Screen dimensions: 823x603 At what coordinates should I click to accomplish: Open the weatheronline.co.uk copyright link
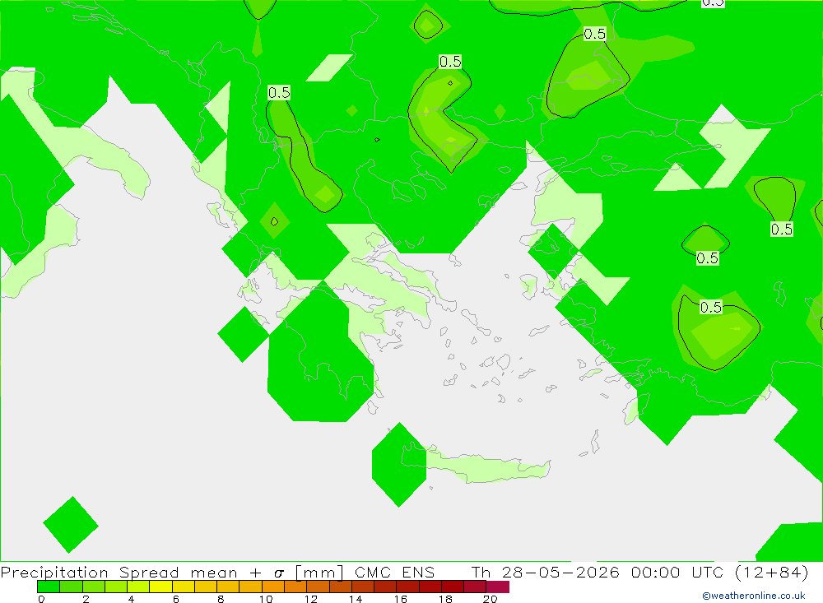pos(754,596)
